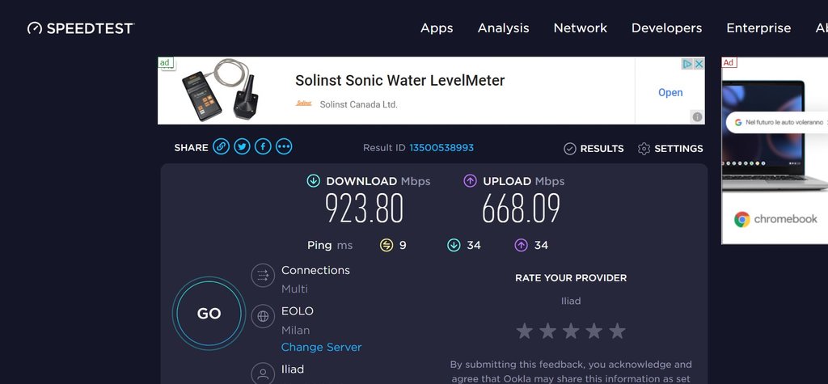
Task: Click the purple upload arrow icon
Action: (x=470, y=181)
